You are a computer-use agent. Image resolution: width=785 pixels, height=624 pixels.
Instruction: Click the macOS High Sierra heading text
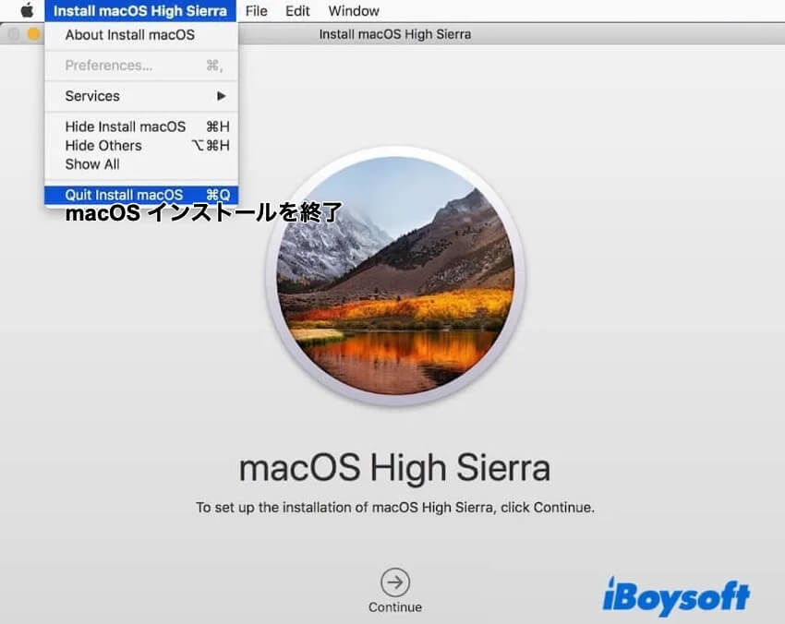point(394,468)
